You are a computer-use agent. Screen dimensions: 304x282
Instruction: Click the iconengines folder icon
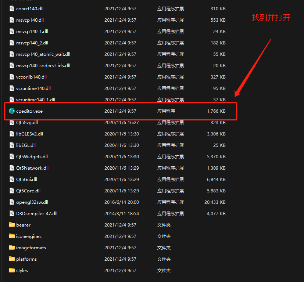point(11,236)
